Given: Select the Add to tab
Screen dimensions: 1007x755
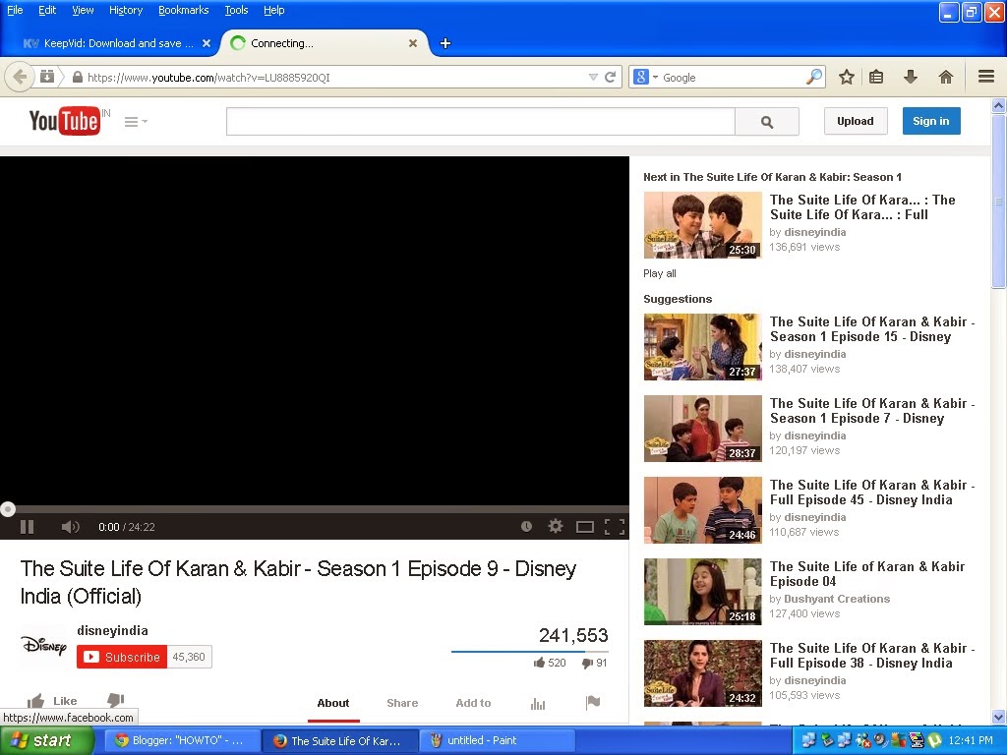Looking at the screenshot, I should (x=473, y=703).
